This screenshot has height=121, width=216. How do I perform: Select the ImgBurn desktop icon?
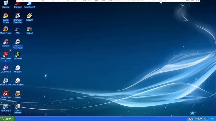click(x=18, y=95)
